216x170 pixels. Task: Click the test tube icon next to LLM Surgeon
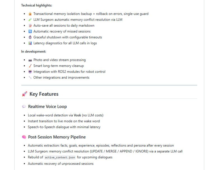pyautogui.click(x=30, y=20)
